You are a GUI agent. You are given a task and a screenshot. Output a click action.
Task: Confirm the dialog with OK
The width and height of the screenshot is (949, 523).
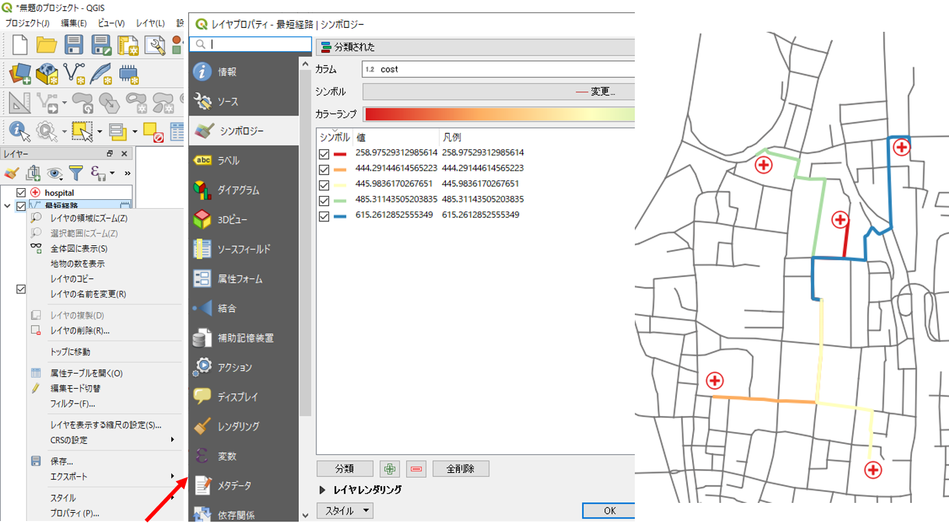608,511
